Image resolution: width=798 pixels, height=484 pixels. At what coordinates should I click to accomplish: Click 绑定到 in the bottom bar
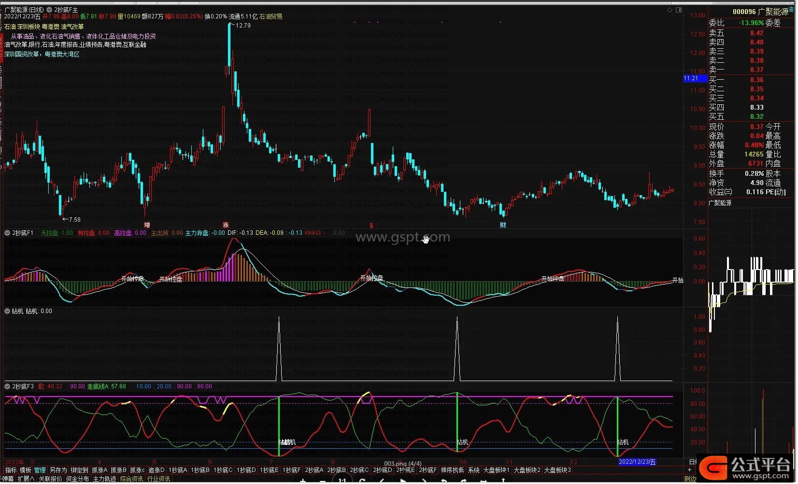[x=79, y=470]
